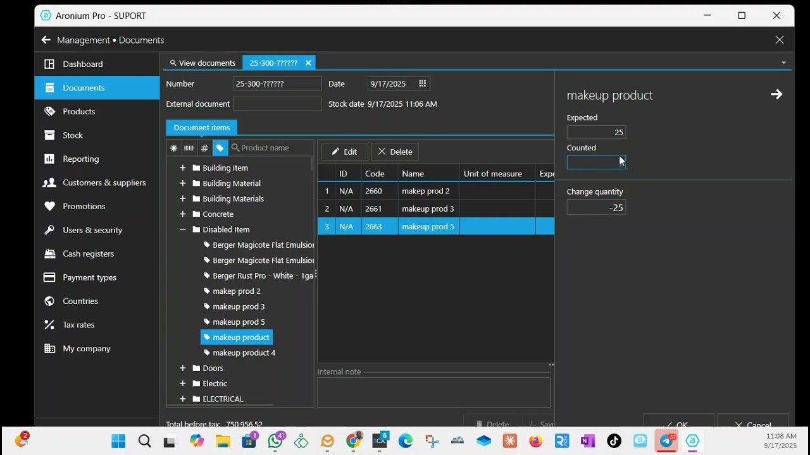Close the 25-300-?????? tab

(x=308, y=63)
